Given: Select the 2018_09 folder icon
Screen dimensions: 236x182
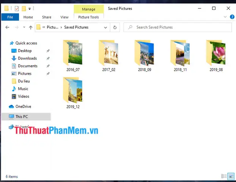Looking at the screenshot, I should (x=145, y=53).
